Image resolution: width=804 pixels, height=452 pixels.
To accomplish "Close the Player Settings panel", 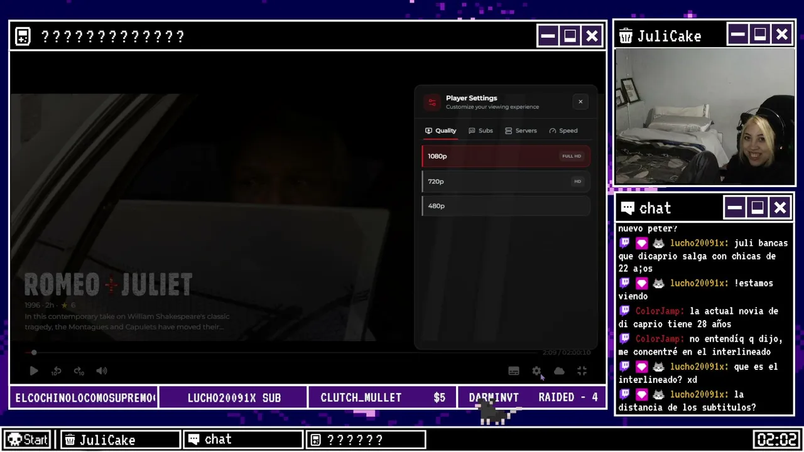I will [580, 102].
